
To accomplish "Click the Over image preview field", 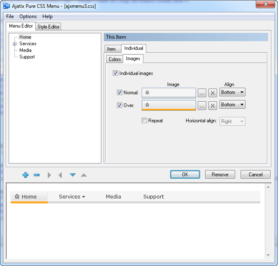I will pos(169,105).
